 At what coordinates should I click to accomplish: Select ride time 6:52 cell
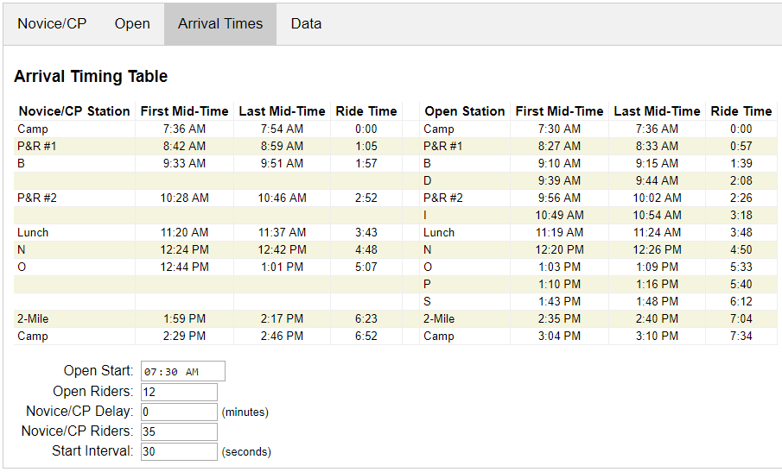tap(366, 336)
